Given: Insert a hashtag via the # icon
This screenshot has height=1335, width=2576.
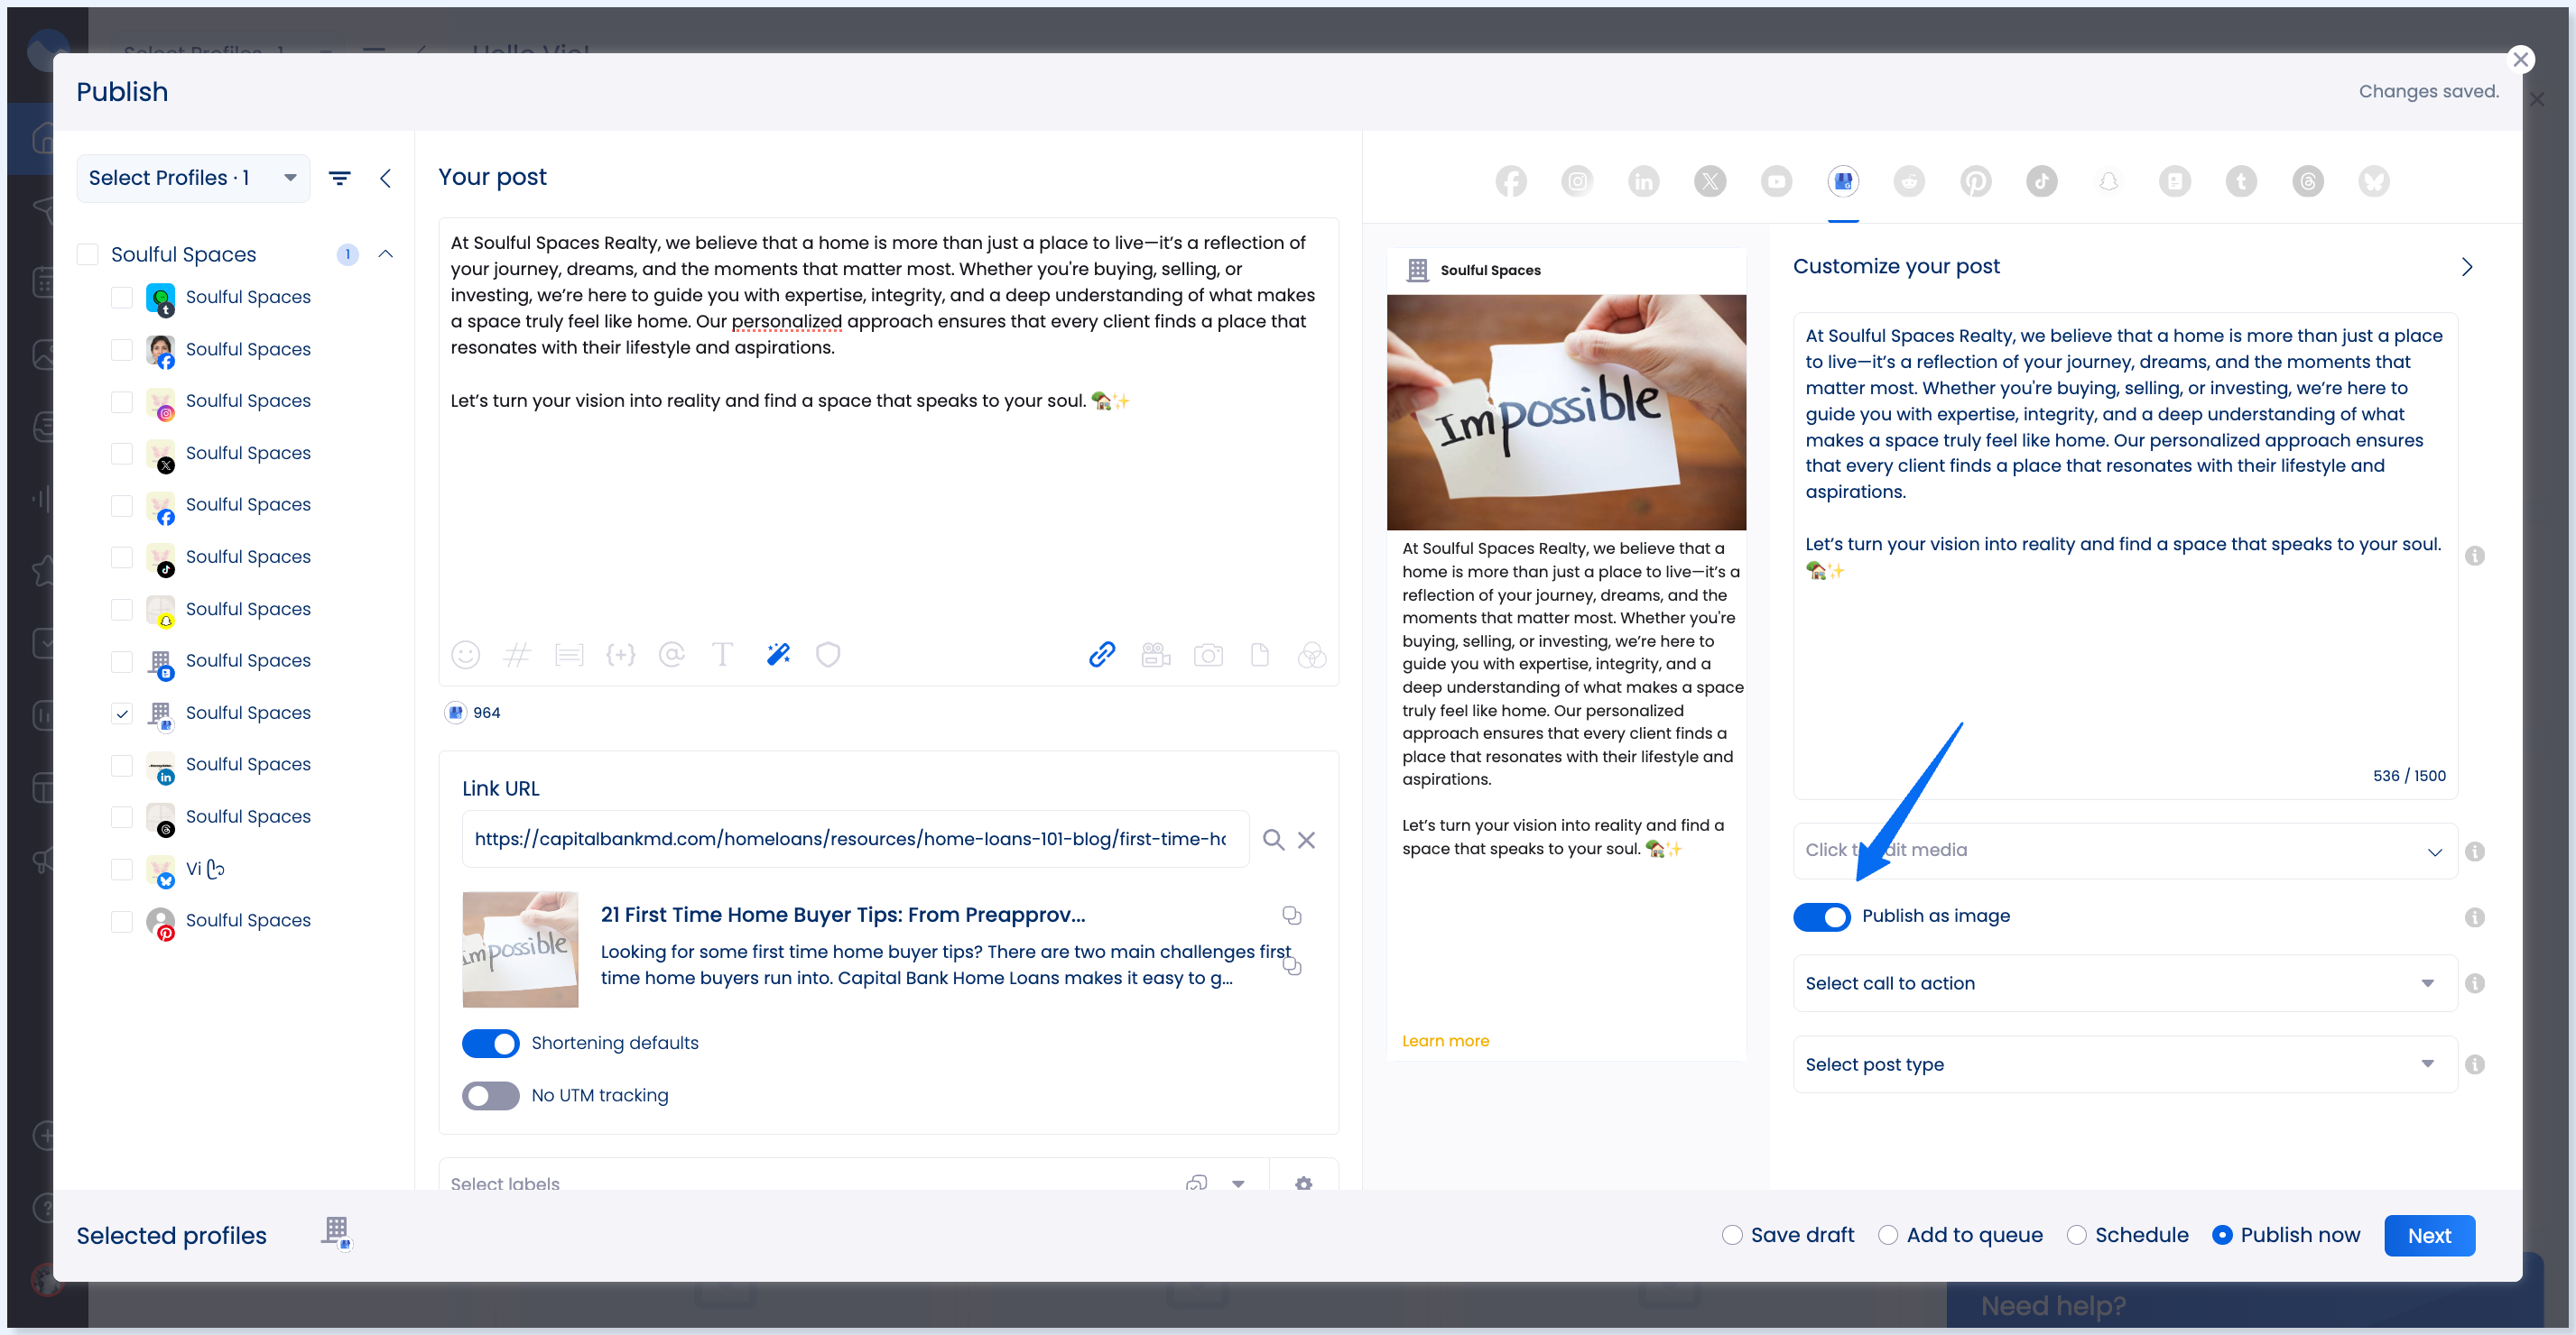Looking at the screenshot, I should tap(517, 655).
